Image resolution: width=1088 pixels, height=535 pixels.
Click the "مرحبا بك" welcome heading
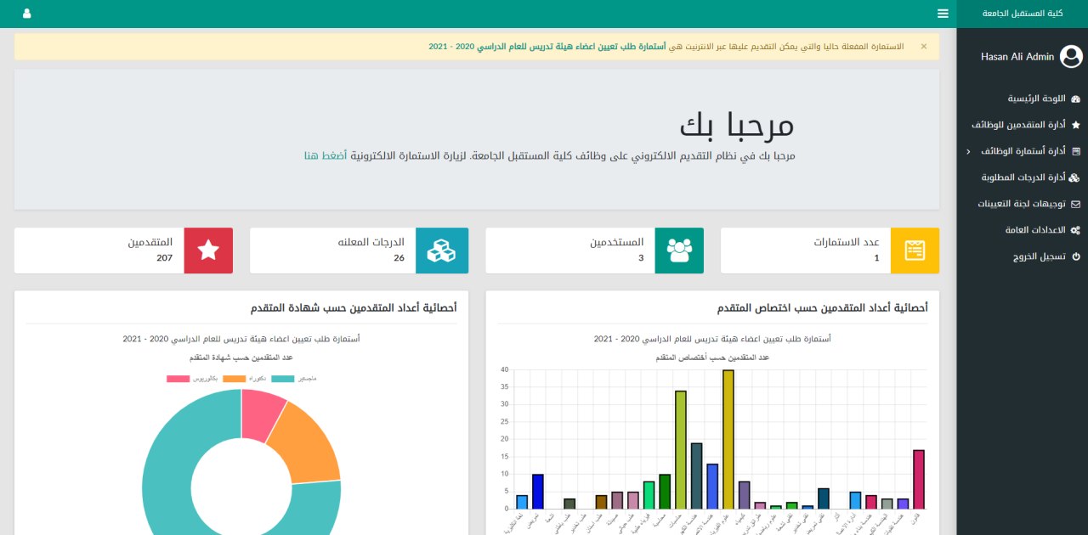pos(737,126)
